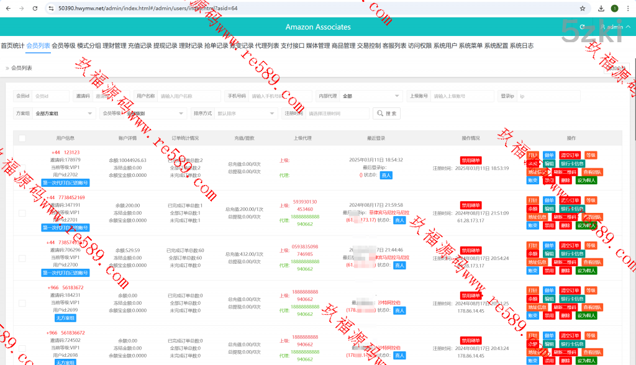Click the site info icon in address bar
Screen dimensions: 636x365
tap(51, 9)
